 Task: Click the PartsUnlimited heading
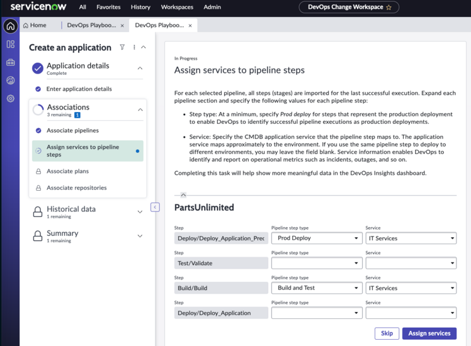[204, 208]
